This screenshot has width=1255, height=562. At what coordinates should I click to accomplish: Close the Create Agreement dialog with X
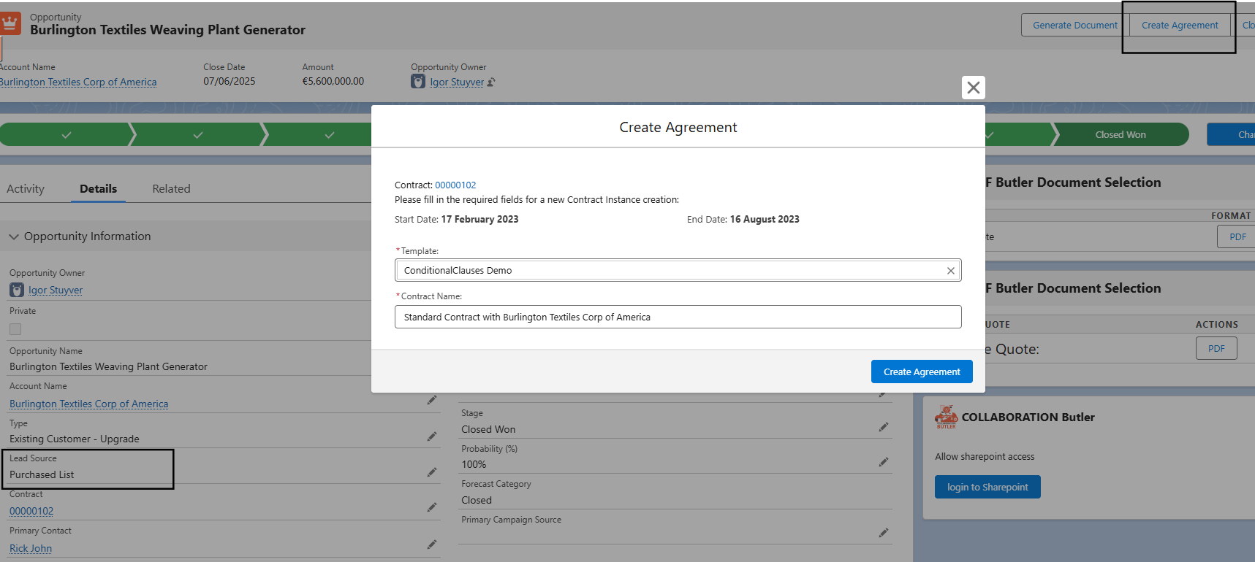pos(973,88)
